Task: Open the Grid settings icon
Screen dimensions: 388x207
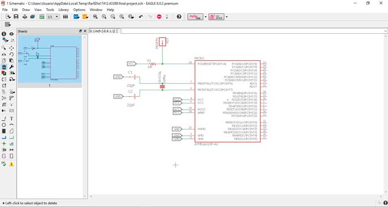Action: pos(7,24)
